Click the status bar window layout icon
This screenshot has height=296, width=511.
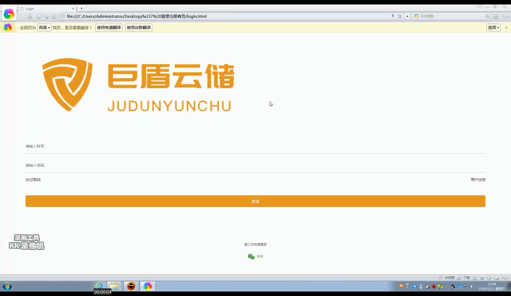click(497, 278)
